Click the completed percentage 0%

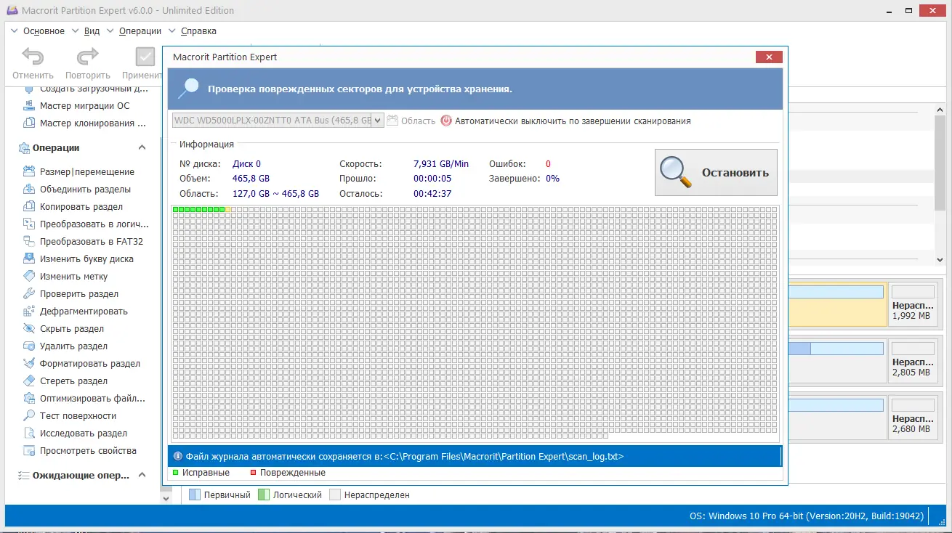(553, 179)
